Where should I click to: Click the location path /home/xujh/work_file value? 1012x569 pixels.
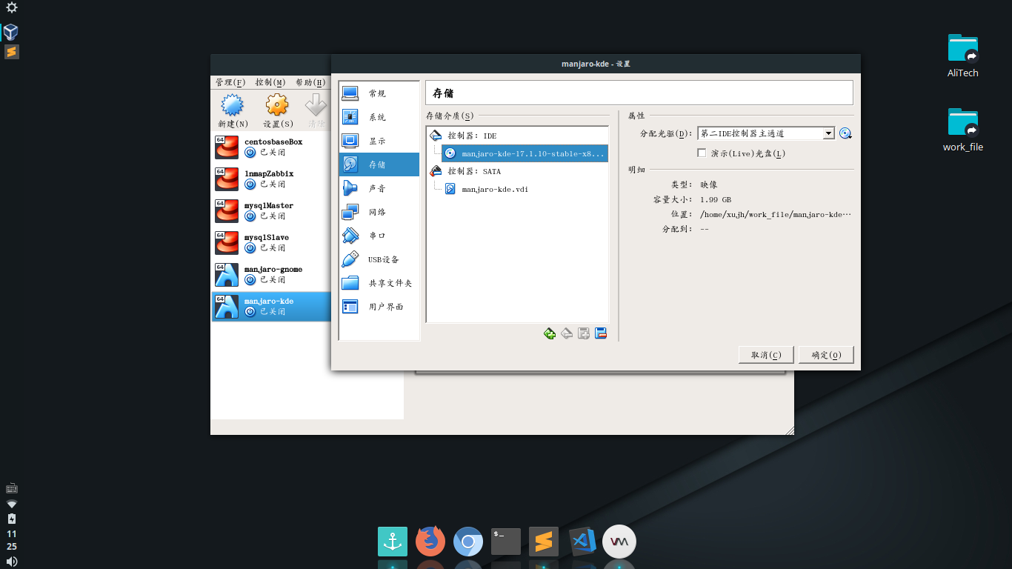tap(776, 214)
